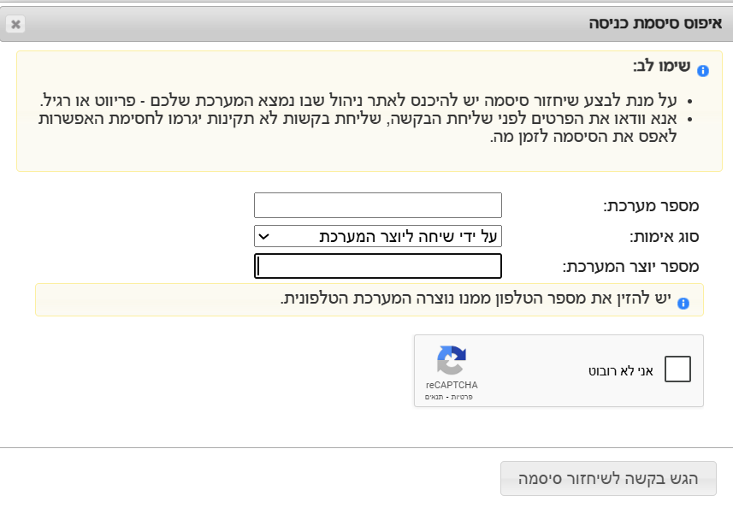The width and height of the screenshot is (733, 508).
Task: Open the 'סוג אימות' dropdown
Action: [378, 236]
